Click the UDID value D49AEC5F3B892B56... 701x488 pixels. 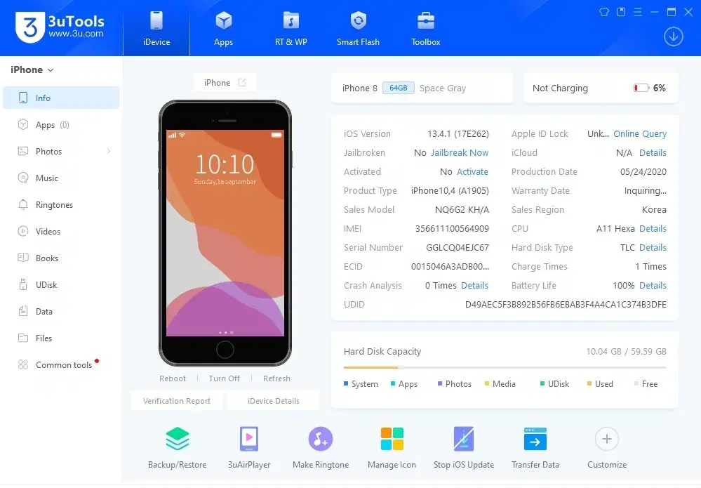tap(566, 305)
